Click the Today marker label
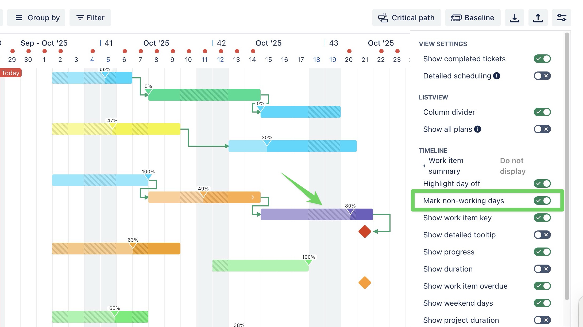The image size is (583, 327). 11,73
